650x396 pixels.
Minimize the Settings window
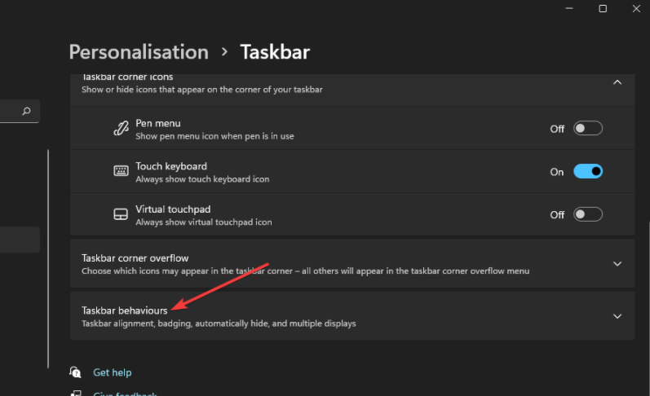point(567,9)
